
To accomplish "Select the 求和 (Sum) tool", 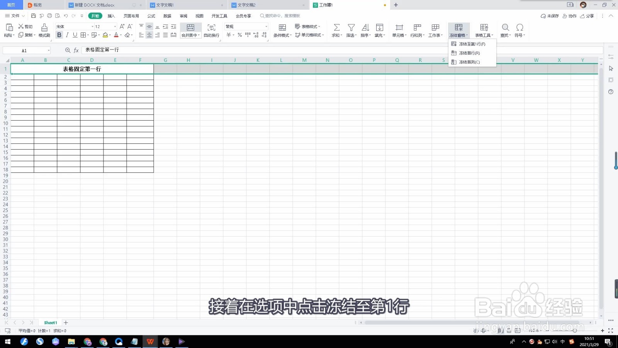I will tap(336, 30).
